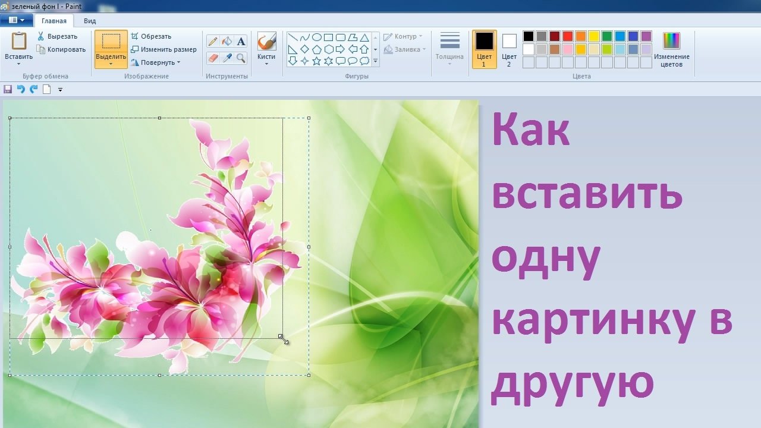
Task: Switch to the Вид tab
Action: click(x=90, y=21)
